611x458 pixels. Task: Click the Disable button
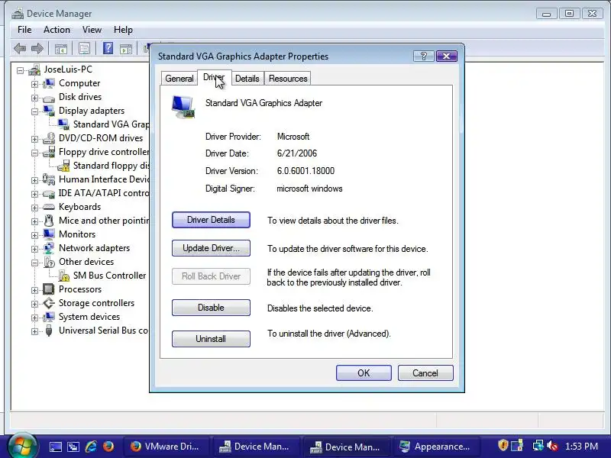pos(211,308)
